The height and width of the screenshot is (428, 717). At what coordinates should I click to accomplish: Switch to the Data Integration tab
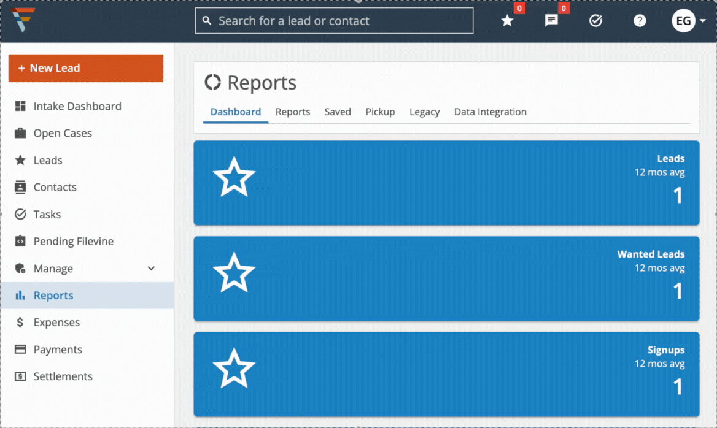tap(490, 112)
